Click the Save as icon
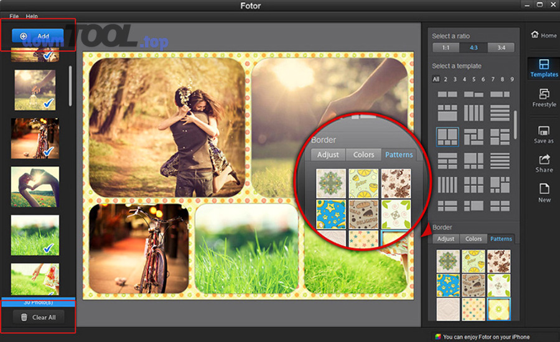This screenshot has height=342, width=560. (x=544, y=134)
